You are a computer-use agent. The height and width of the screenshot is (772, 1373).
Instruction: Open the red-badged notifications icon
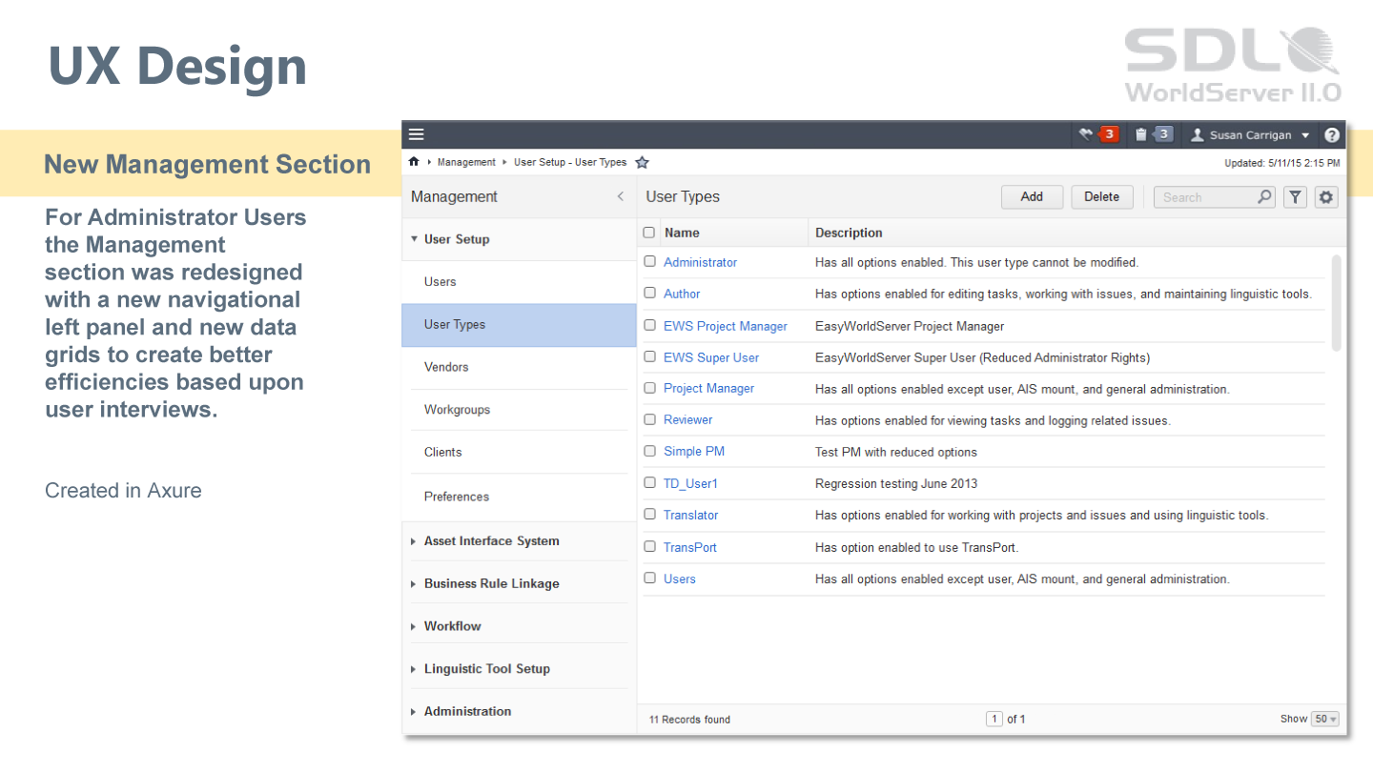[1097, 134]
